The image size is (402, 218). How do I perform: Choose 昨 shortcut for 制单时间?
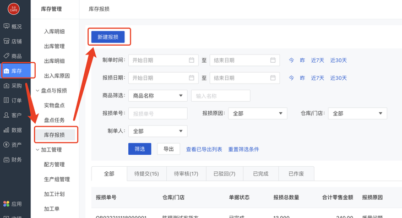click(x=302, y=60)
